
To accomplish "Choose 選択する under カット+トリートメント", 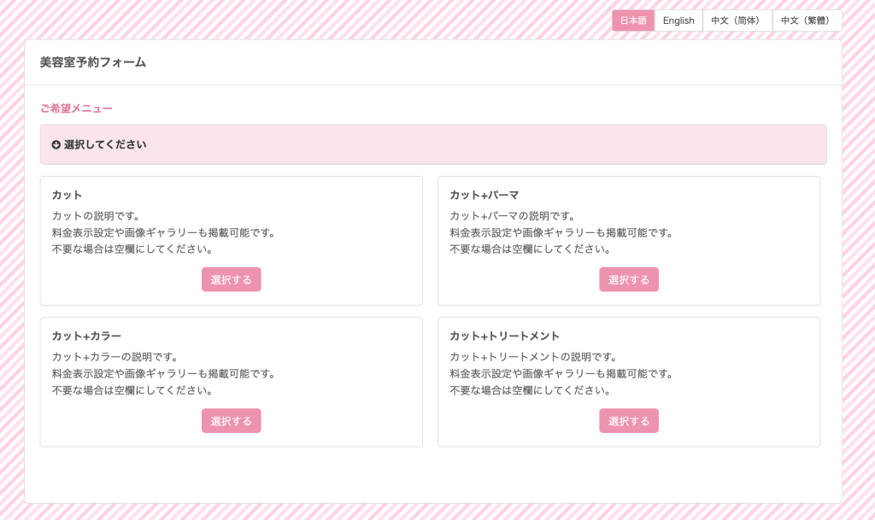I will coord(629,421).
